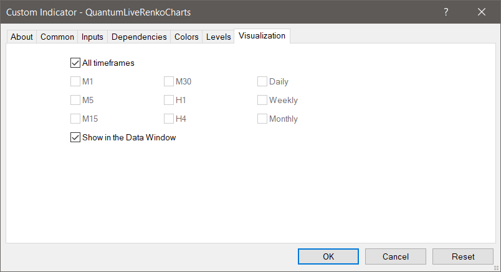Viewport: 501px width, 272px height.
Task: Tick the H4 timeframe checkbox
Action: (x=169, y=119)
